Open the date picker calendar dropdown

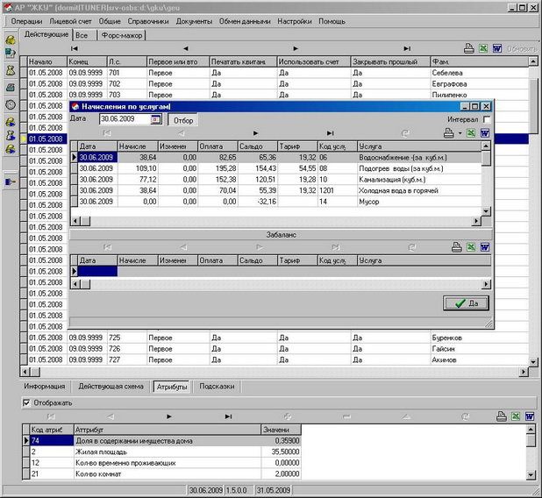[156, 119]
